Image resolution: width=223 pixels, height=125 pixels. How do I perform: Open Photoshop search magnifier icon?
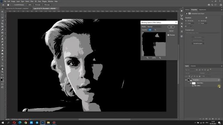tap(212, 5)
